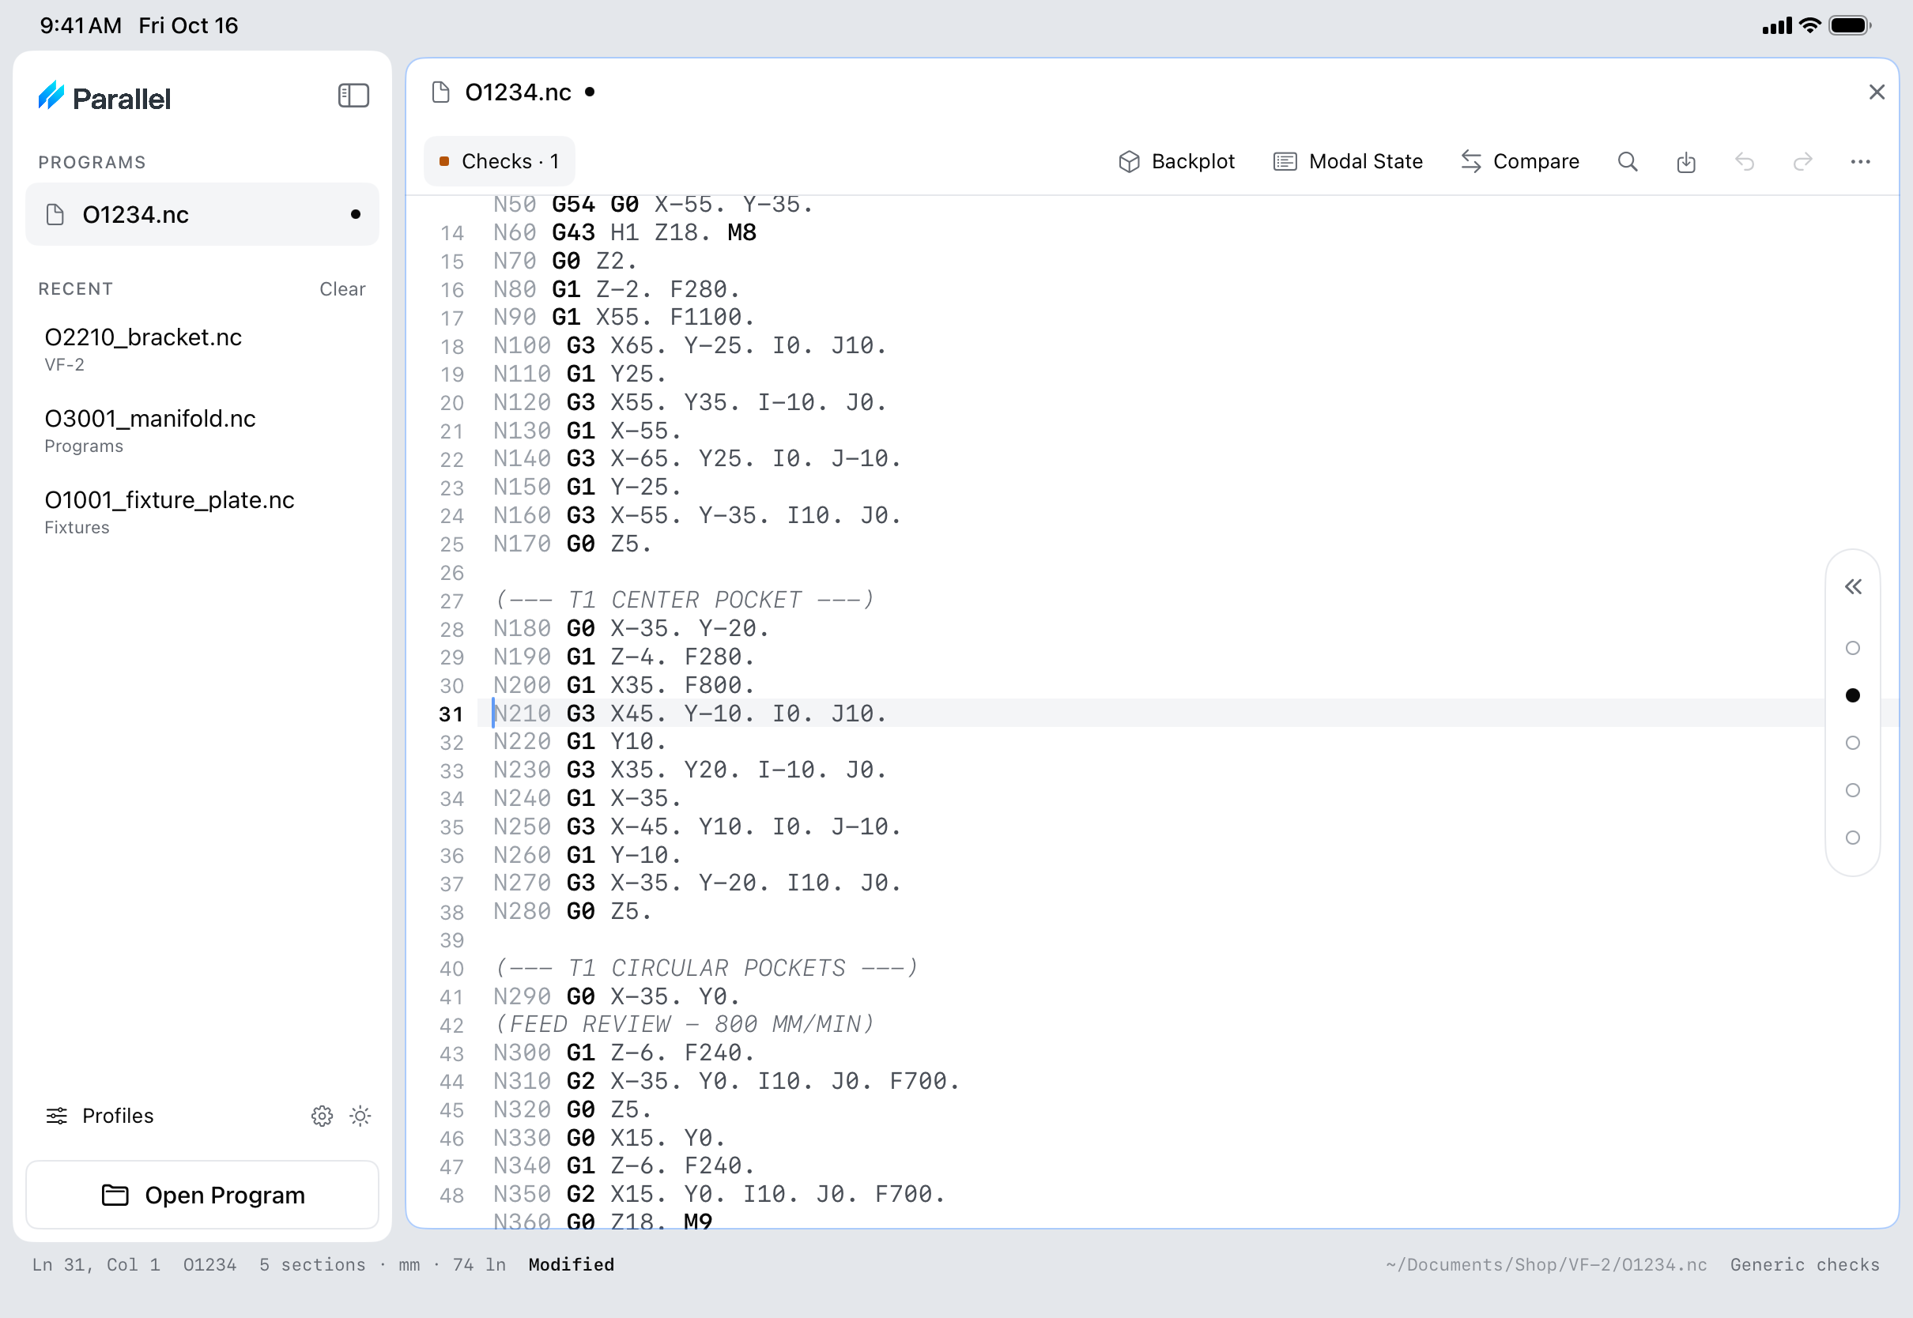Click the search magnifier icon
The image size is (1913, 1318).
click(1627, 162)
